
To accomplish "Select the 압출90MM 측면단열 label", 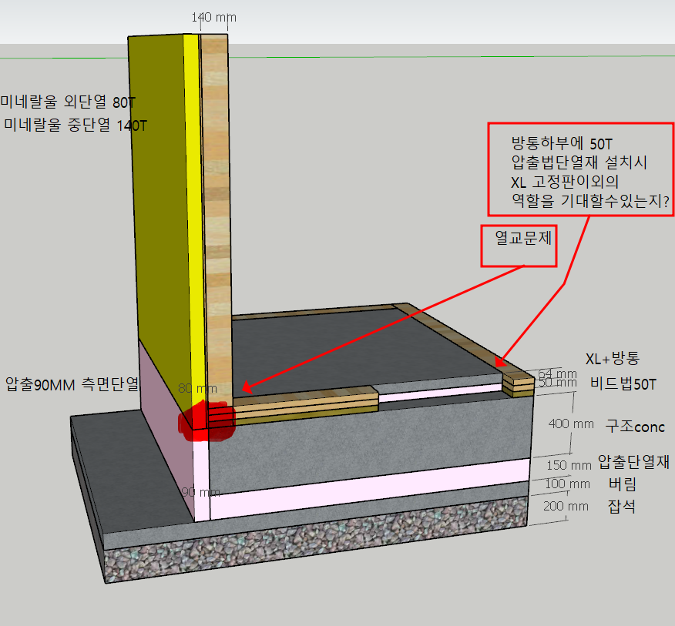I will (x=72, y=382).
